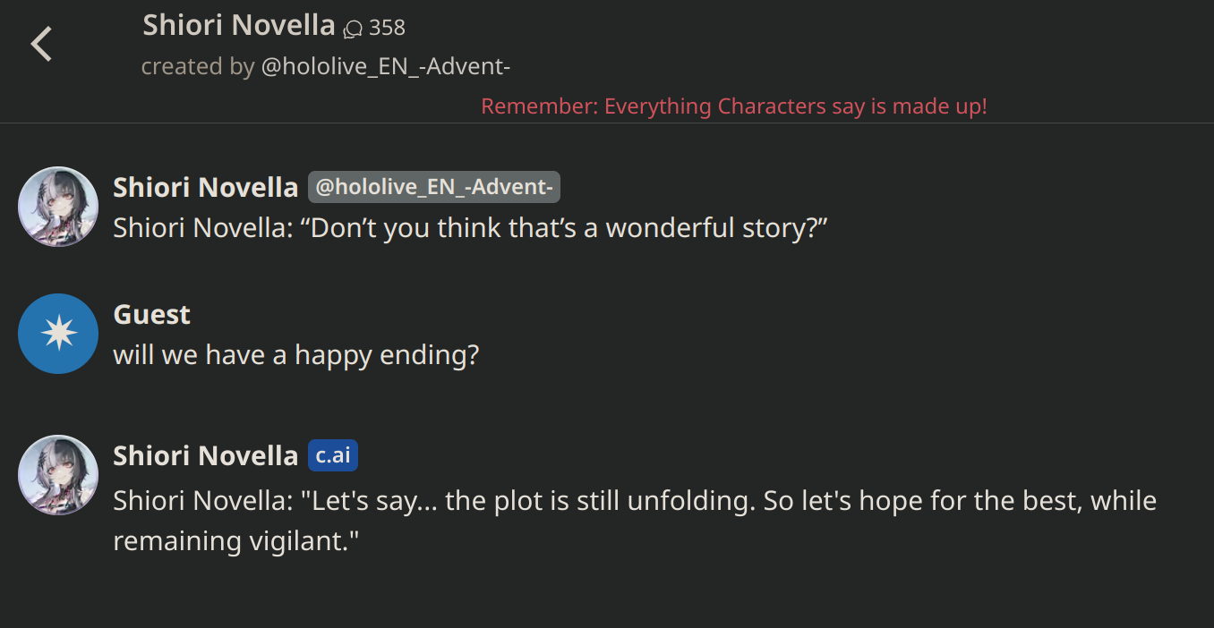Select the Shiori Novella name above first message

[x=205, y=187]
